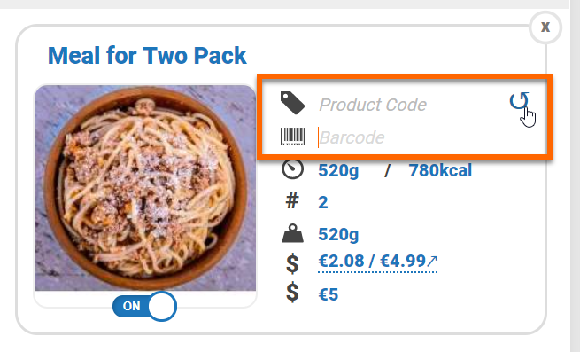Focus the Product Code input field
Screen dimensions: 580x352
click(411, 105)
